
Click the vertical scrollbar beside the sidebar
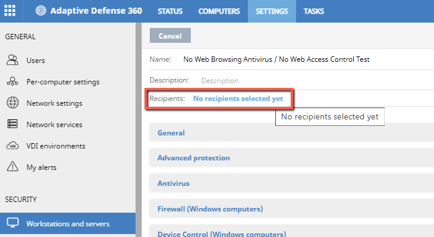pos(139,129)
